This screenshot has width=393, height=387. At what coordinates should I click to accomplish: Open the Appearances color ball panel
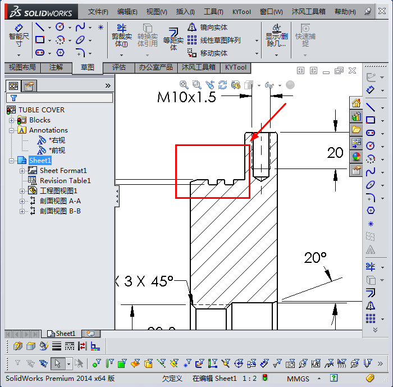[x=356, y=157]
